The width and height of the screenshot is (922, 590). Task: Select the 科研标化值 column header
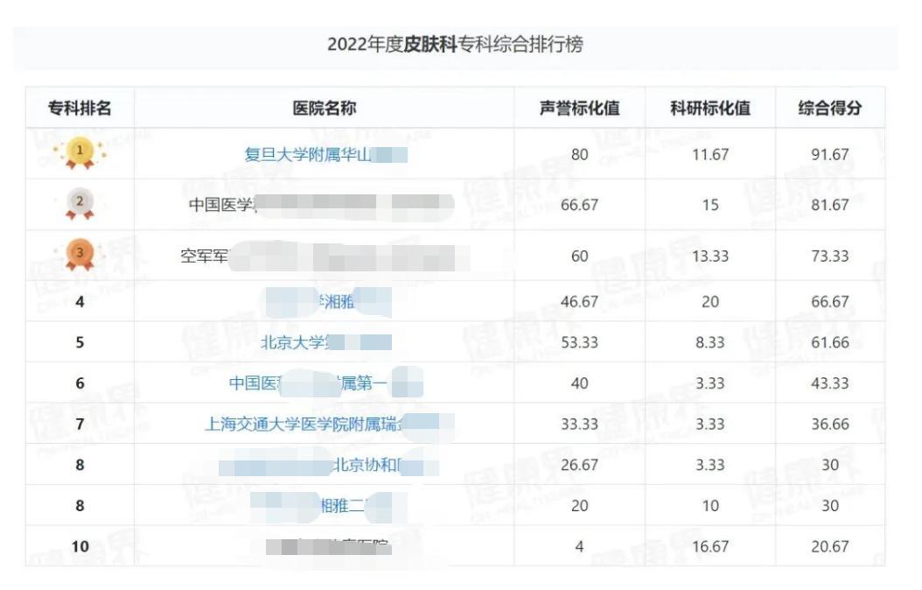click(710, 109)
